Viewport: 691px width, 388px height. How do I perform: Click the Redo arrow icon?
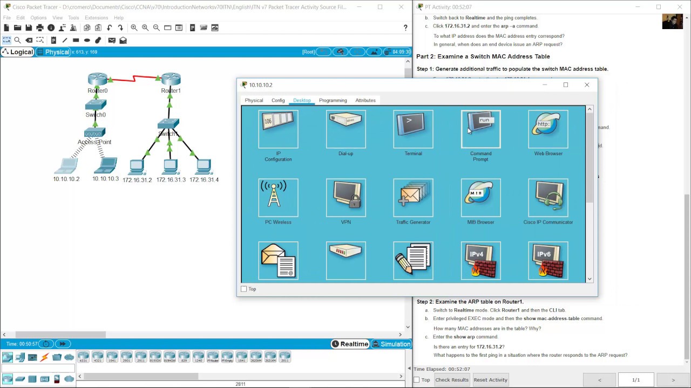pyautogui.click(x=120, y=27)
